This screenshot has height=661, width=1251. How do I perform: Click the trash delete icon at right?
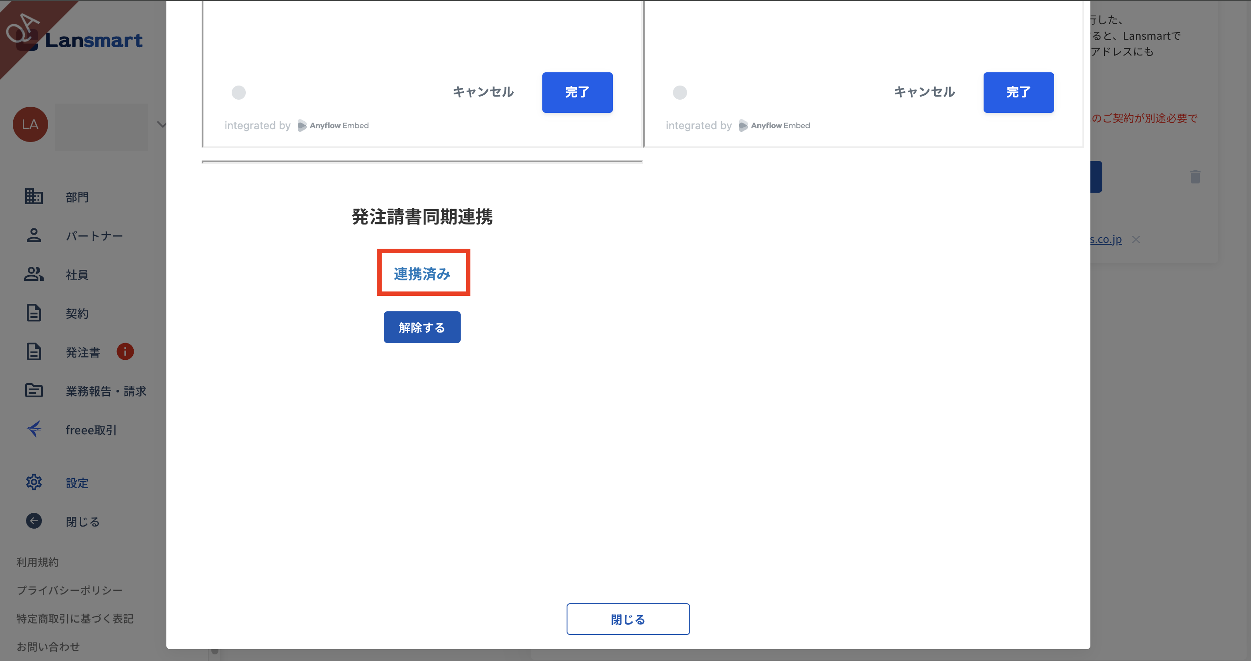click(1195, 177)
